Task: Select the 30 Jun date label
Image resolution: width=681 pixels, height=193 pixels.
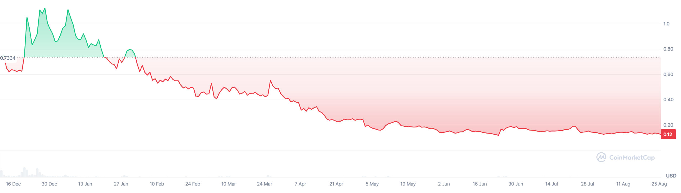Action: (x=516, y=184)
